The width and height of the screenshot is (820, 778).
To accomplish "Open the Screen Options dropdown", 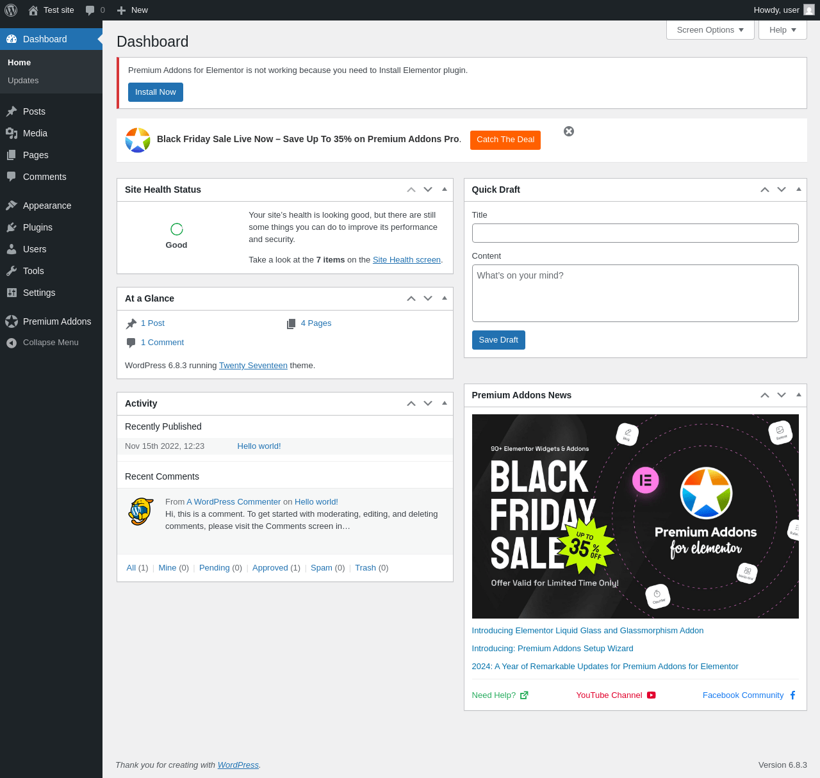I will point(710,30).
